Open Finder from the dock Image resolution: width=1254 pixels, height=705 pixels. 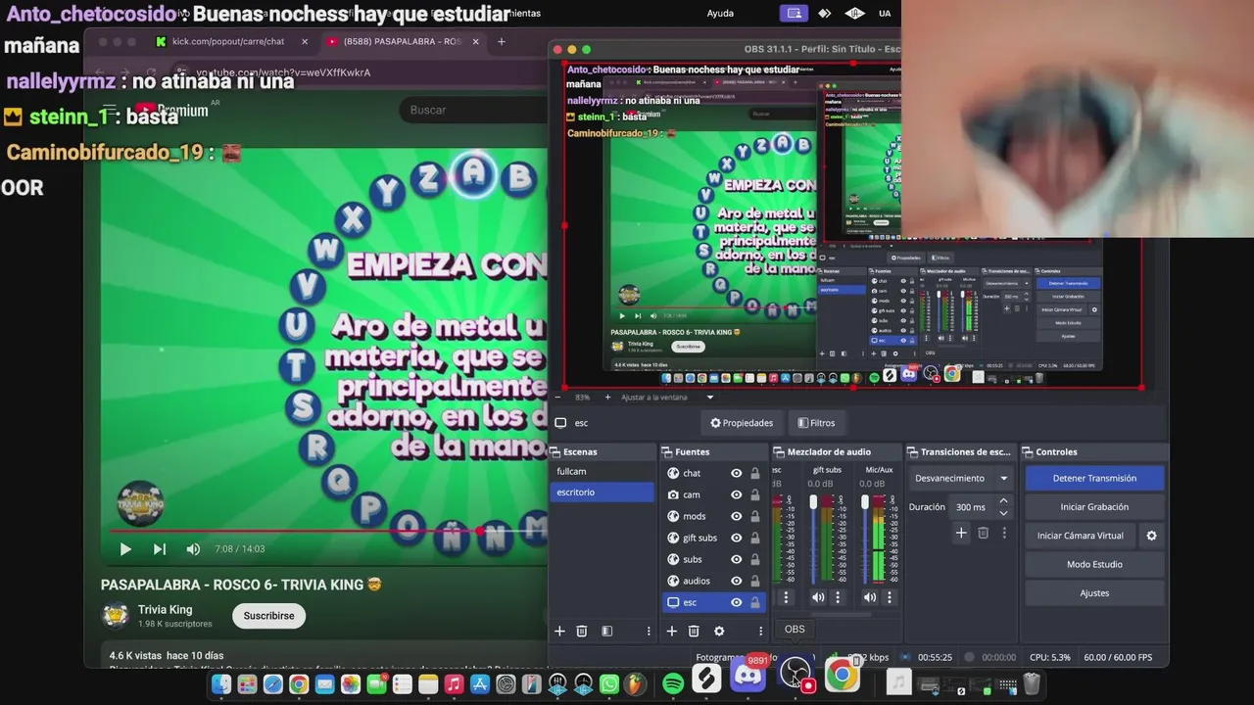click(x=221, y=684)
